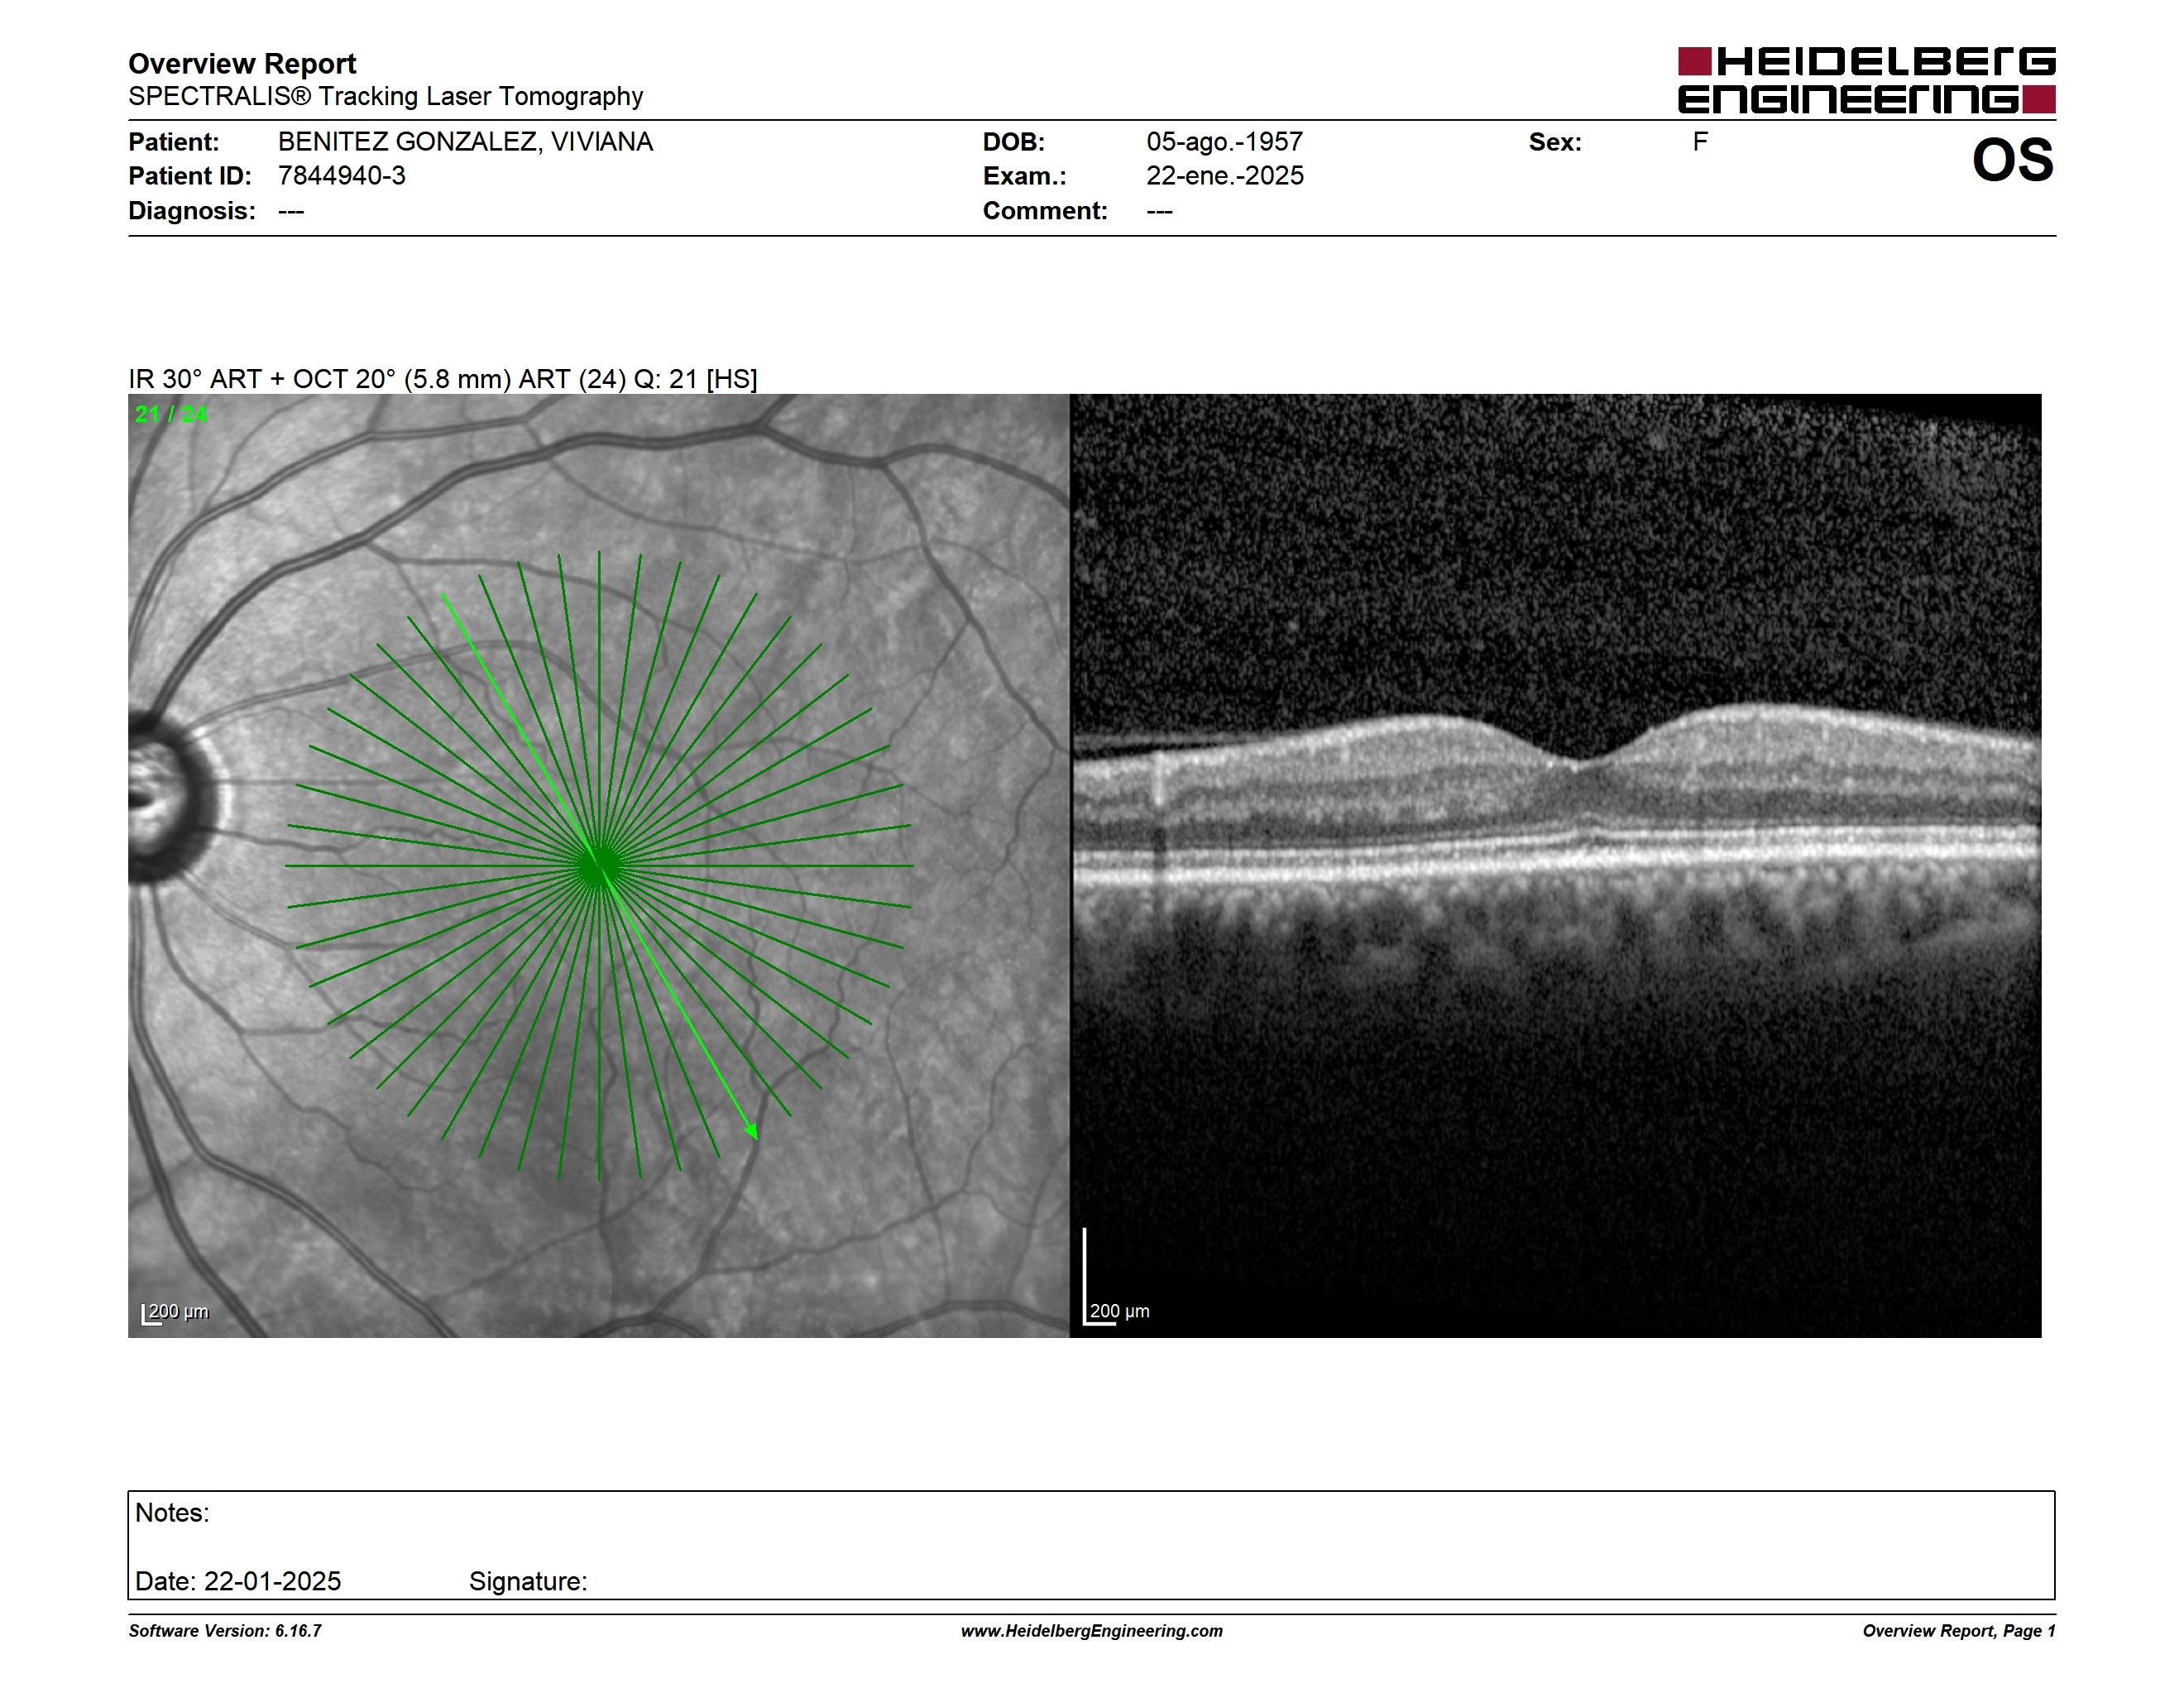The image size is (2184, 1688).
Task: Click the "Notes:" field label
Action: point(172,1513)
